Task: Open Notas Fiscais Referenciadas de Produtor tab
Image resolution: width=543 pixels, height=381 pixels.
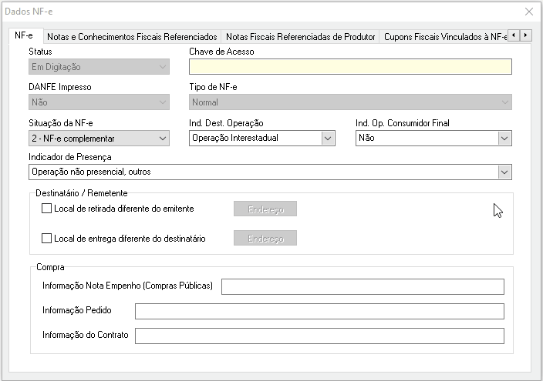Action: (300, 36)
